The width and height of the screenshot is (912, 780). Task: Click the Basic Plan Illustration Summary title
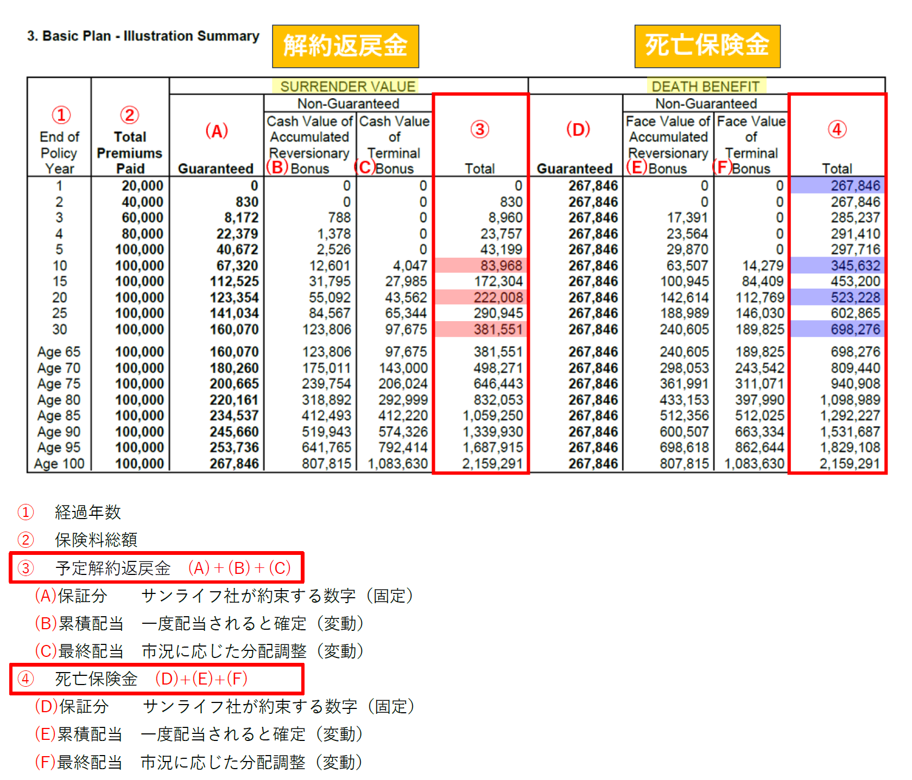tap(143, 36)
